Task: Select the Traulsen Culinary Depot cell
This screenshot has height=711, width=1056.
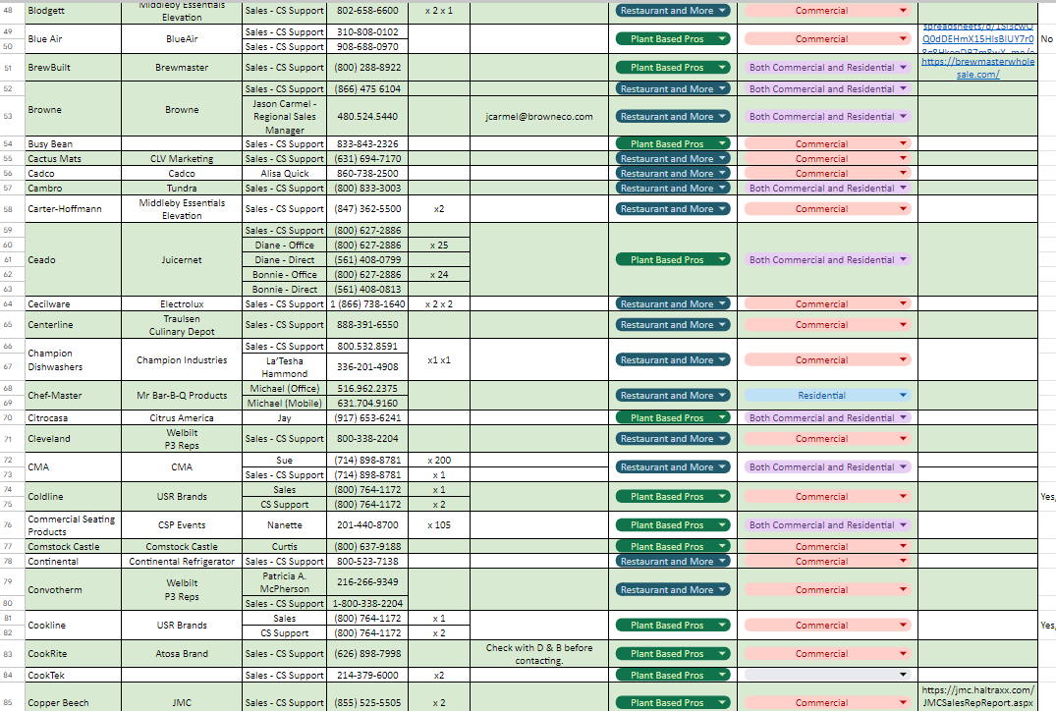Action: click(182, 324)
